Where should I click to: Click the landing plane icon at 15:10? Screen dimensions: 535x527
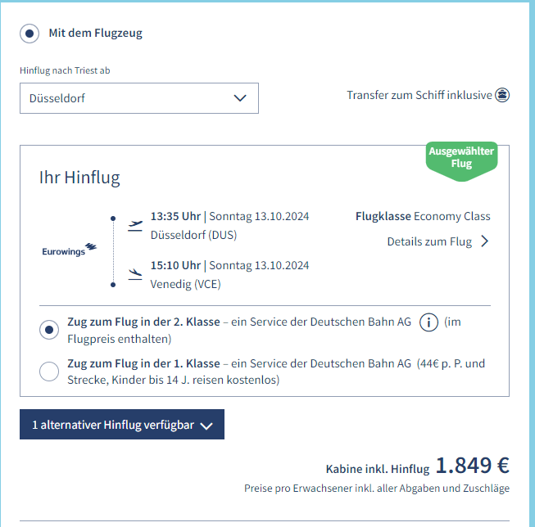click(x=135, y=274)
